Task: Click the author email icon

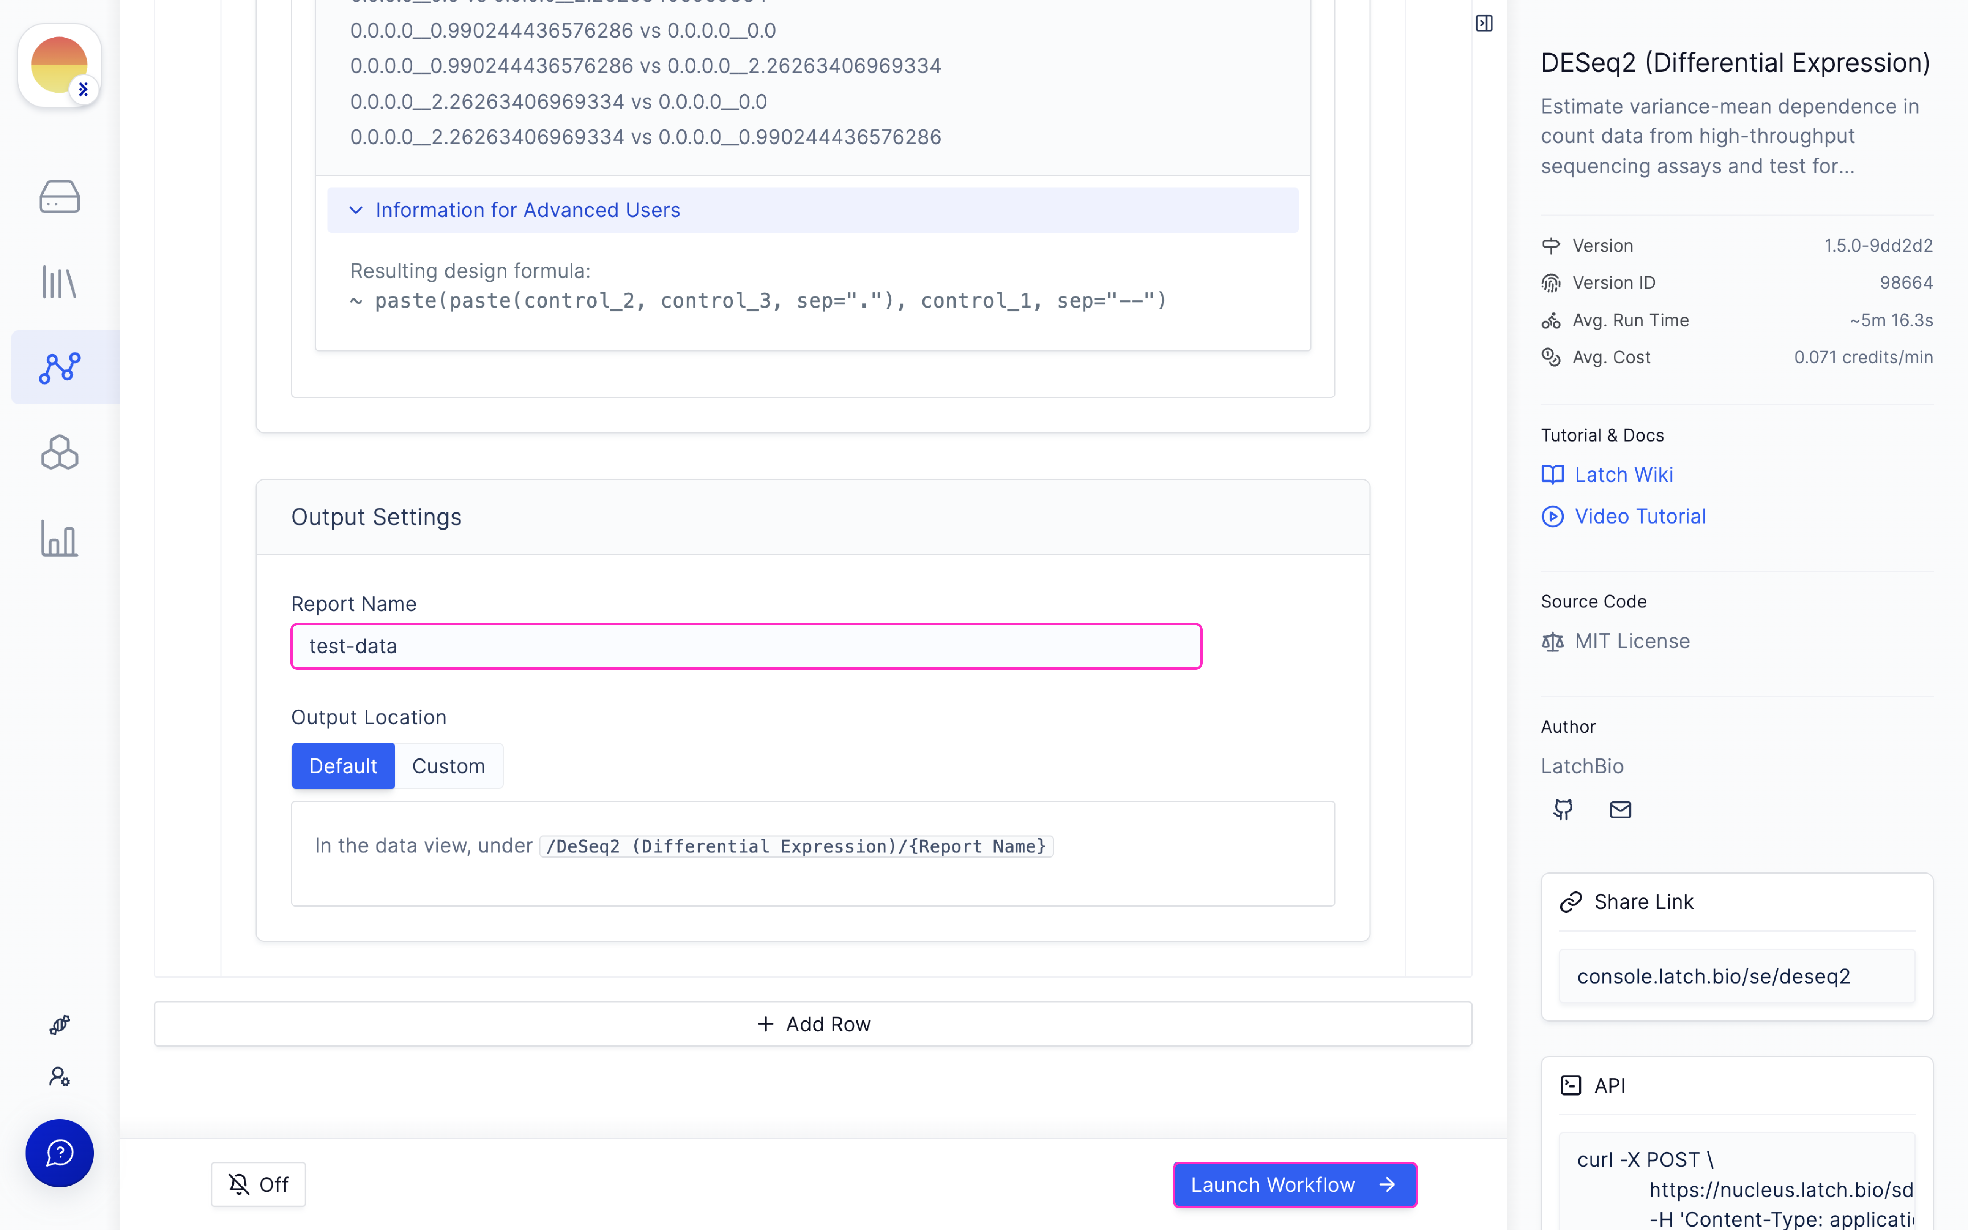Action: click(x=1621, y=809)
